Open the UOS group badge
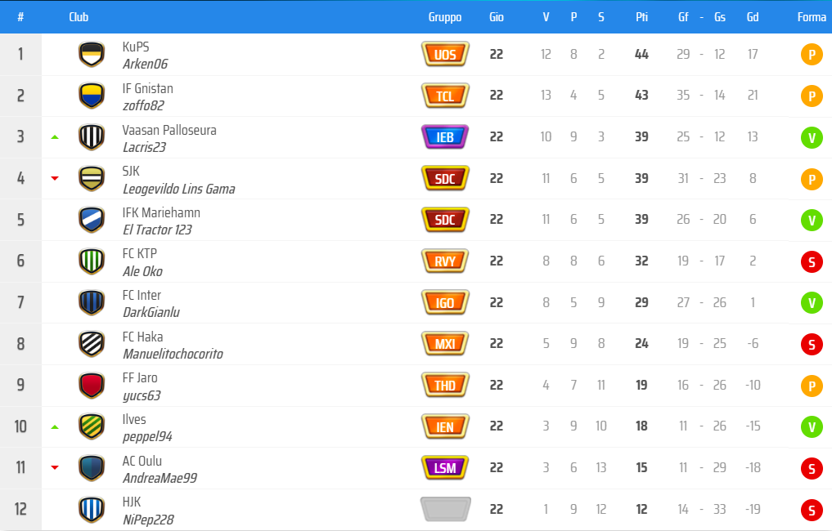832x531 pixels. (445, 55)
